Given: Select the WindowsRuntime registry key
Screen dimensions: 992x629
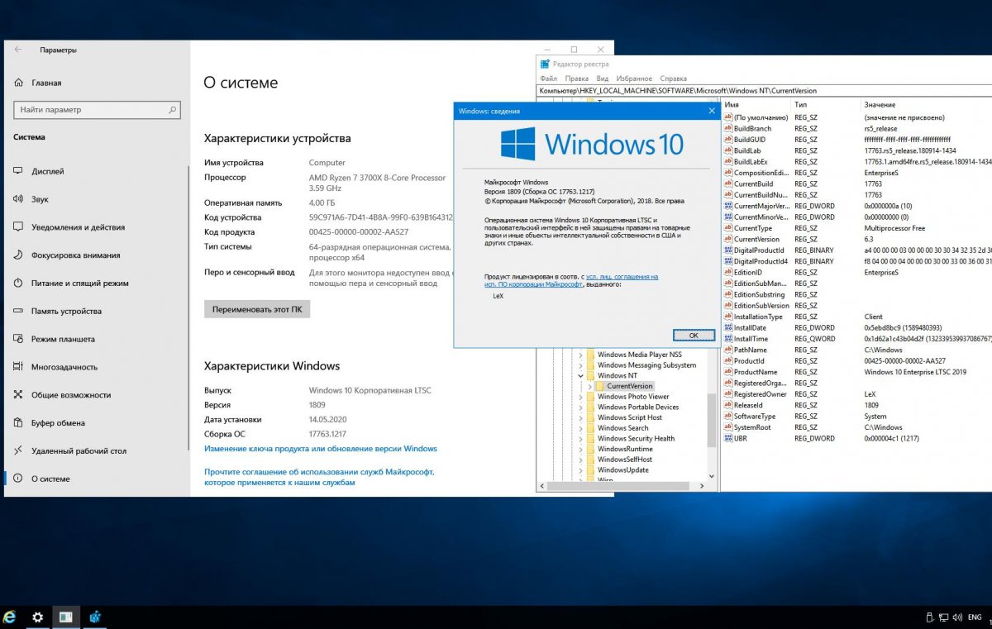Looking at the screenshot, I should point(624,449).
